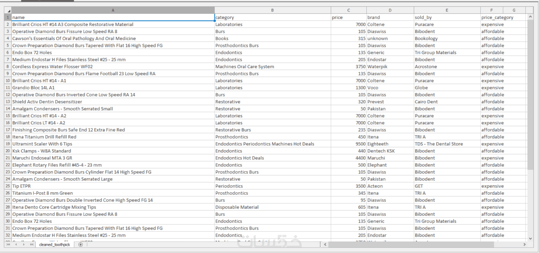Select seller cell 'TDS - The Dental Store'
The height and width of the screenshot is (253, 539).
click(447, 144)
